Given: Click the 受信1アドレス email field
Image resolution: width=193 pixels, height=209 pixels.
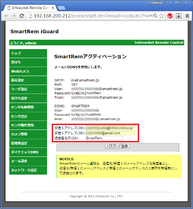Looking at the screenshot, I should pyautogui.click(x=110, y=128).
